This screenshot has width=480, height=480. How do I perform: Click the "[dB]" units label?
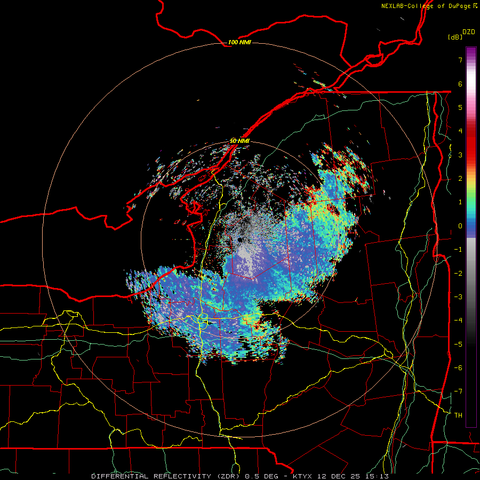[x=455, y=37]
